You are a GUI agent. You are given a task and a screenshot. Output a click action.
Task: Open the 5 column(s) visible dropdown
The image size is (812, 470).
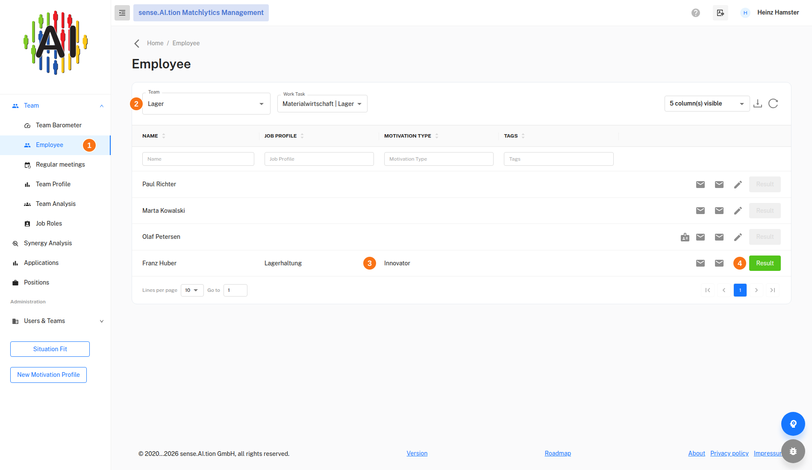(x=707, y=104)
